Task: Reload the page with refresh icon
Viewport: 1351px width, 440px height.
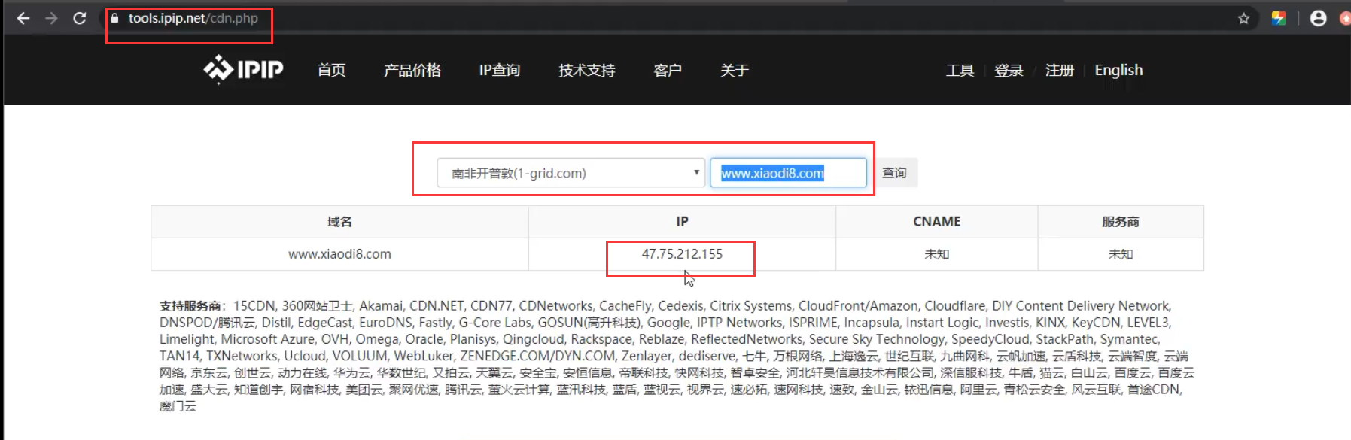Action: tap(80, 18)
